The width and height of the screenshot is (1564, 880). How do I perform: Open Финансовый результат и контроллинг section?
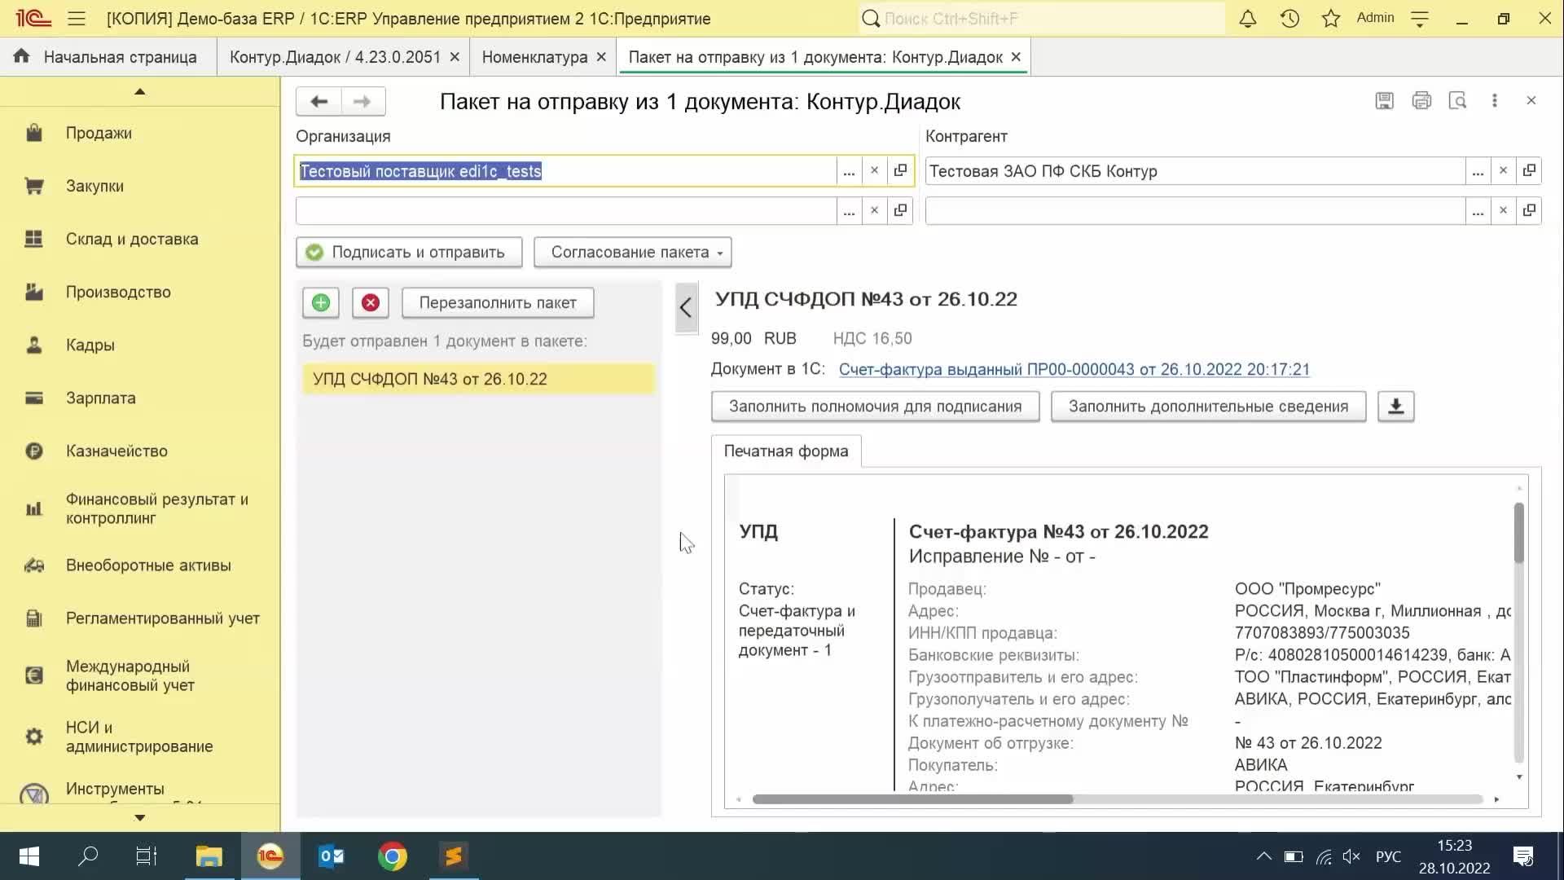pos(140,508)
